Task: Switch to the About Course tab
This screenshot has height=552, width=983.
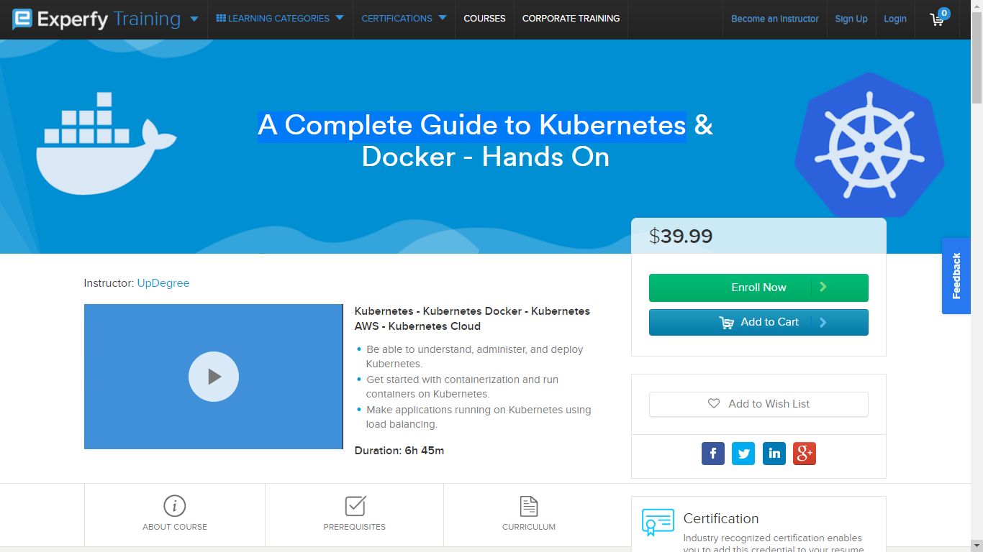Action: [175, 515]
